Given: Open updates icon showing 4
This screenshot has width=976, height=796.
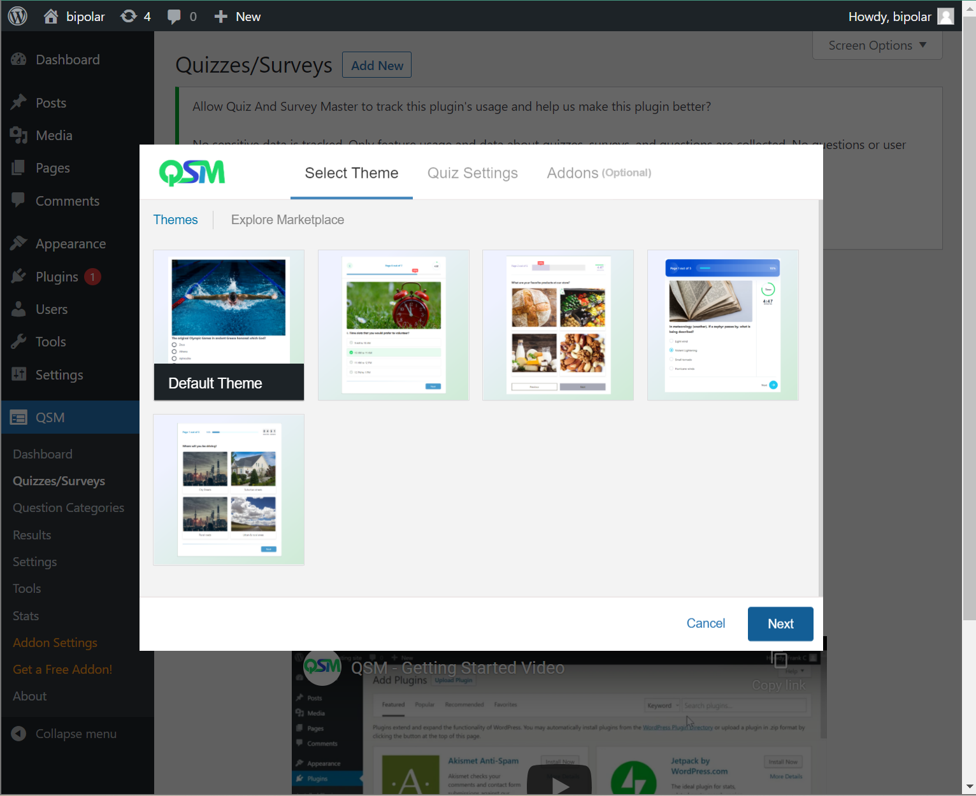Looking at the screenshot, I should [x=129, y=16].
